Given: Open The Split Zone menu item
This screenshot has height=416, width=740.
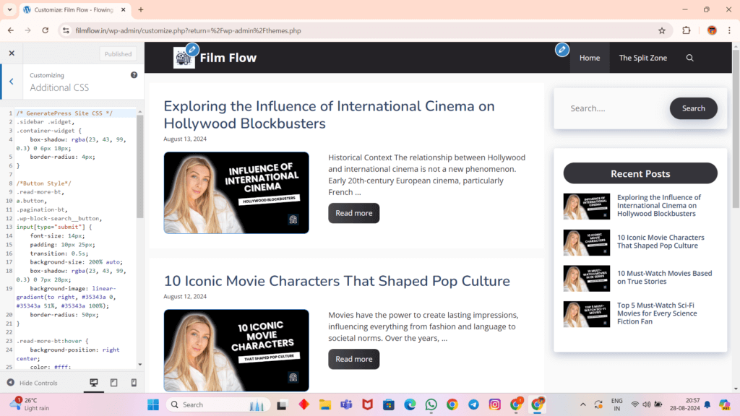Looking at the screenshot, I should point(642,58).
